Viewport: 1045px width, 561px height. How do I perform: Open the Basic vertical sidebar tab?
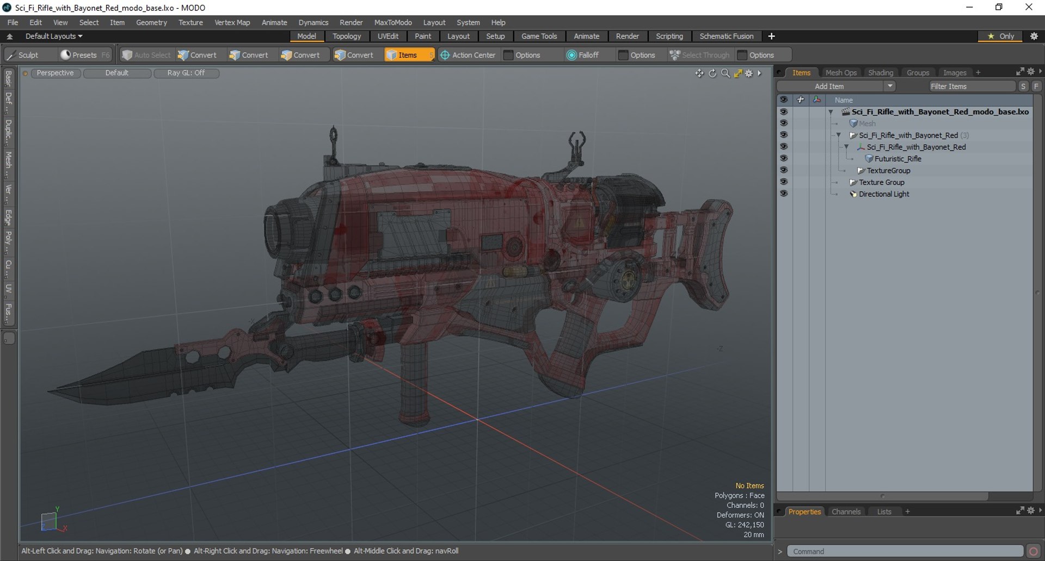click(x=8, y=79)
